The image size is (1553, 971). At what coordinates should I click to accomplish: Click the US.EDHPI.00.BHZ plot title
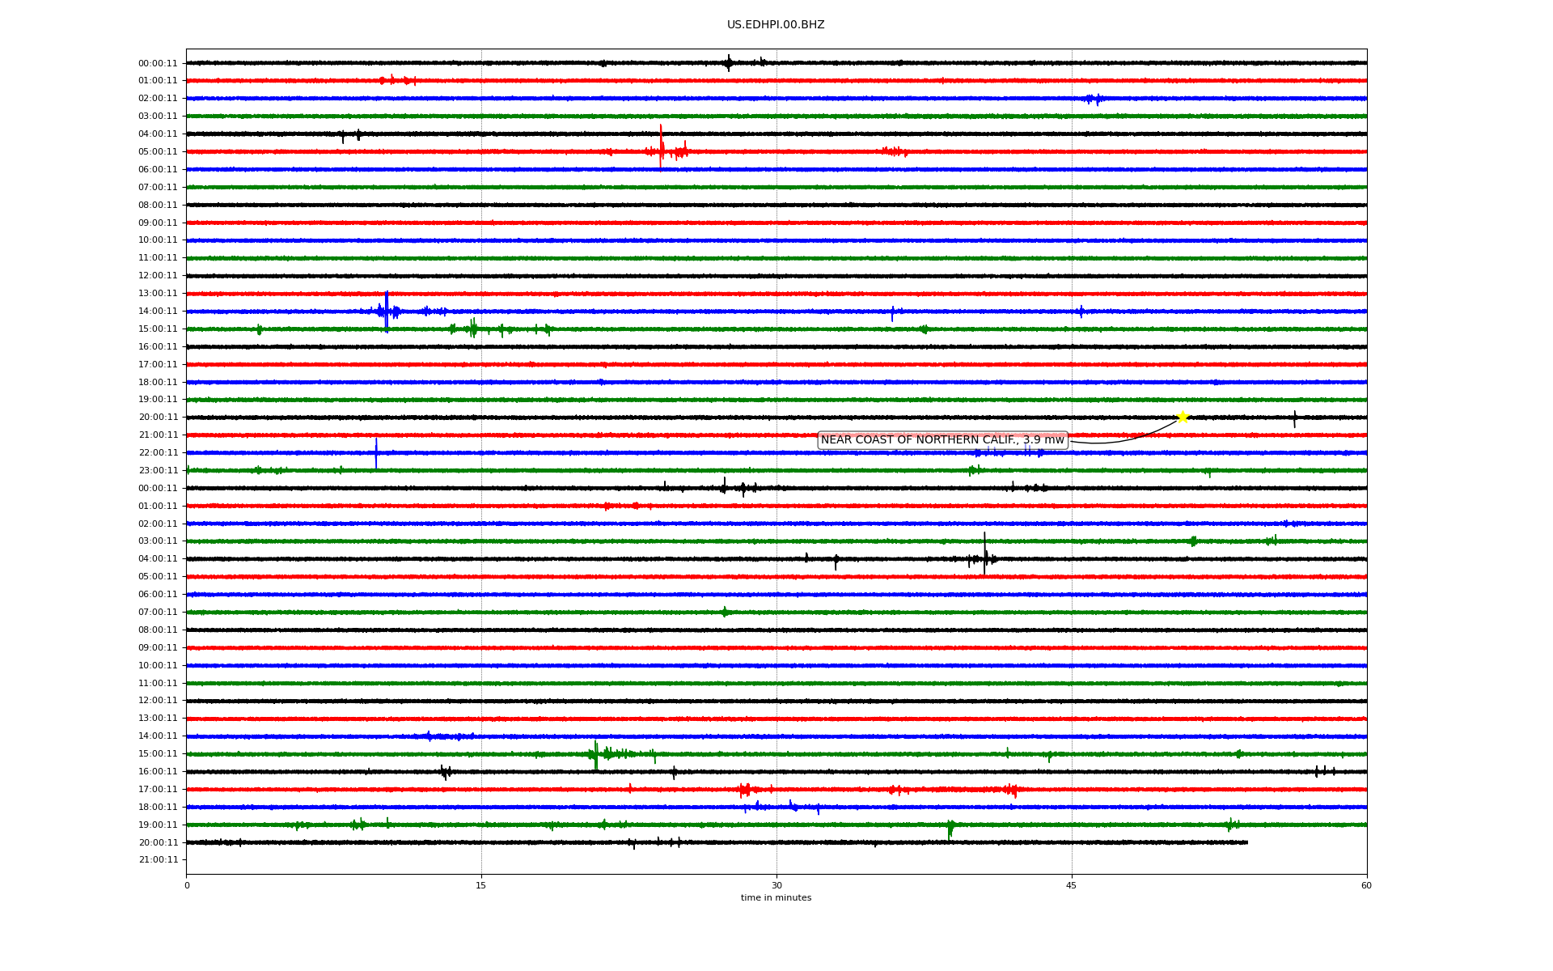[x=776, y=25]
